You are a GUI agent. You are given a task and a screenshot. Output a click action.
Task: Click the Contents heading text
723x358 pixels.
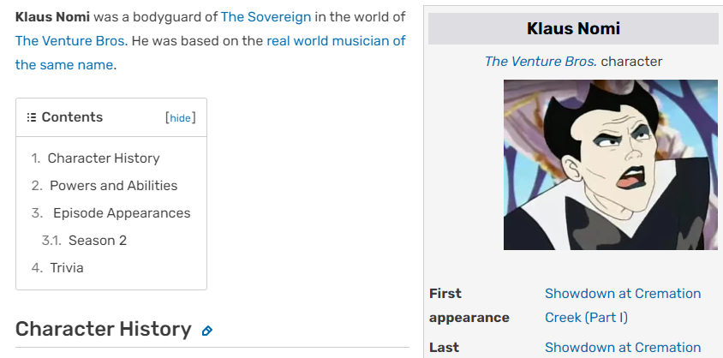point(72,117)
